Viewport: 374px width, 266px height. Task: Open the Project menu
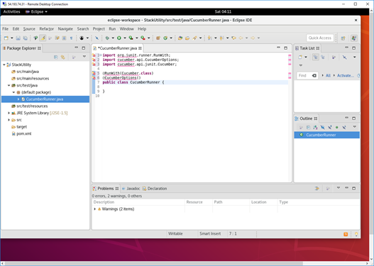click(99, 29)
